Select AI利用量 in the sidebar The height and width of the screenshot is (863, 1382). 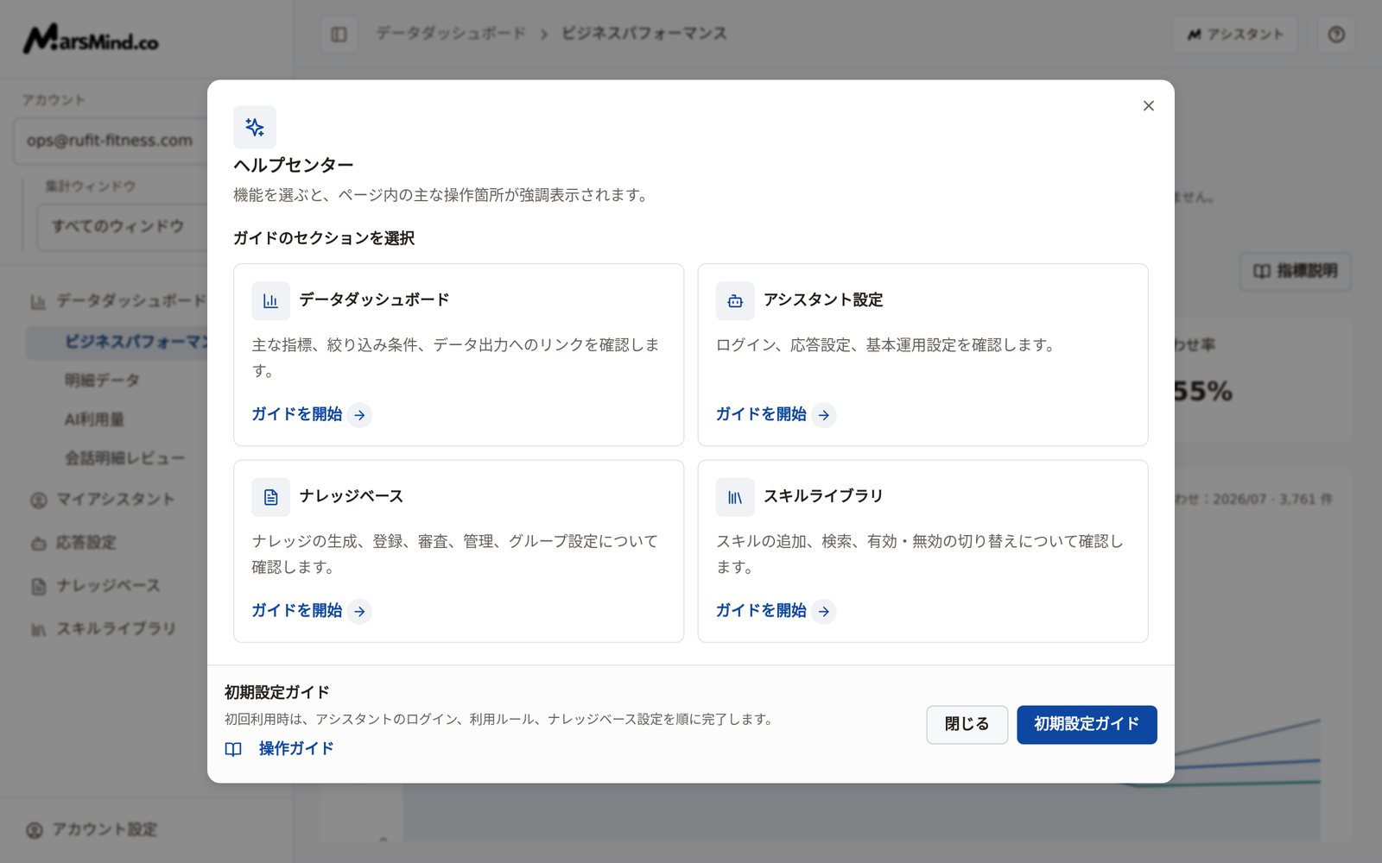tap(95, 420)
